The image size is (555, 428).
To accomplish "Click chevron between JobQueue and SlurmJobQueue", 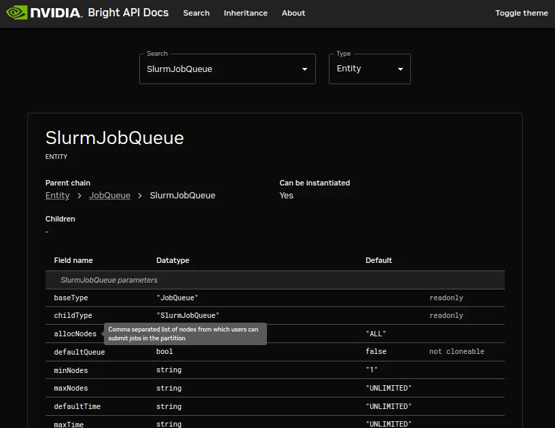I will (140, 196).
